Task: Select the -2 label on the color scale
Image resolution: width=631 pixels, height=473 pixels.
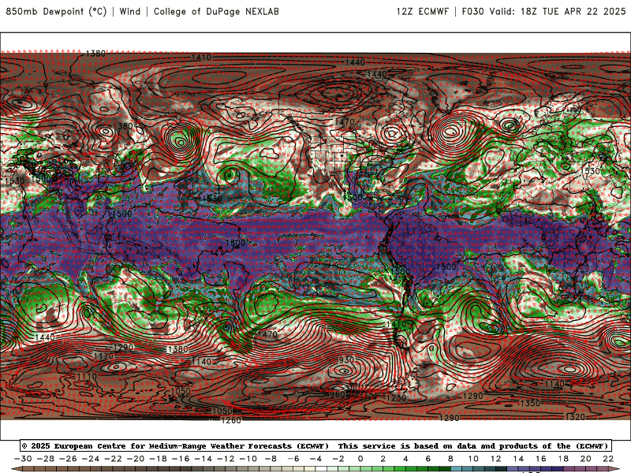Action: point(338,459)
